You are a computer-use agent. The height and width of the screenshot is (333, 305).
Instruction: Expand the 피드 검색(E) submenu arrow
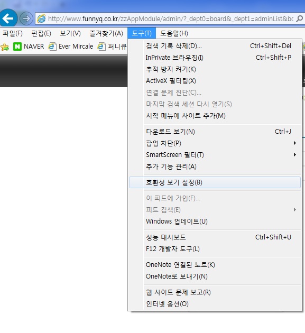(295, 210)
